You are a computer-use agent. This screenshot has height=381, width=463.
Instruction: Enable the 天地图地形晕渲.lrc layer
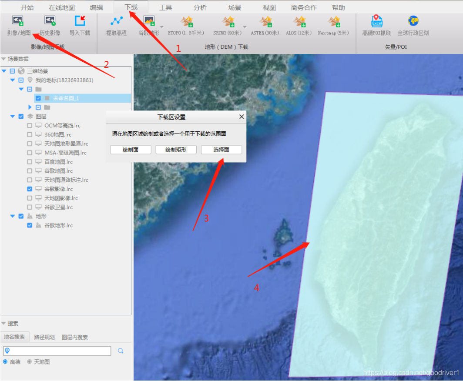tap(30, 144)
